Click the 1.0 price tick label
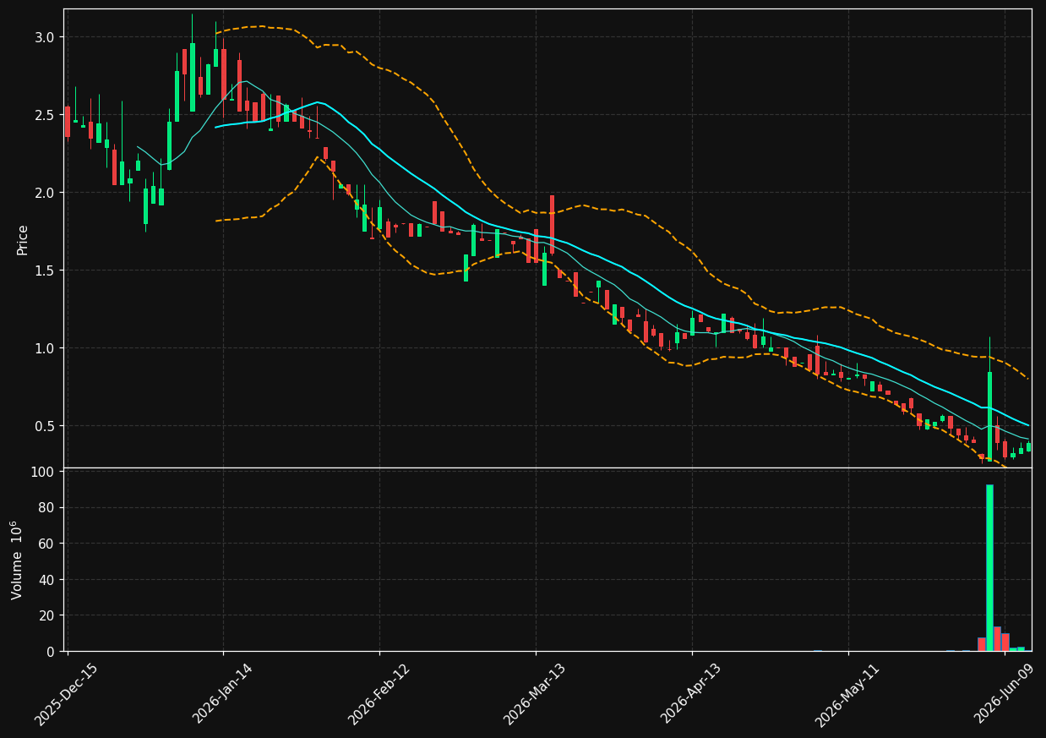Image resolution: width=1046 pixels, height=738 pixels. pyautogui.click(x=45, y=348)
